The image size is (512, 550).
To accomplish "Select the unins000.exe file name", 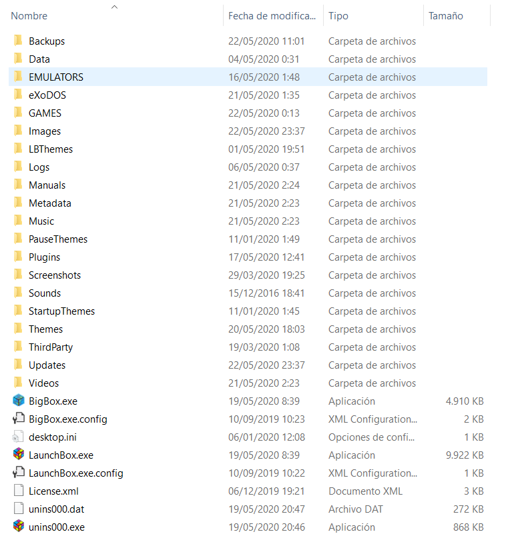I will point(57,527).
